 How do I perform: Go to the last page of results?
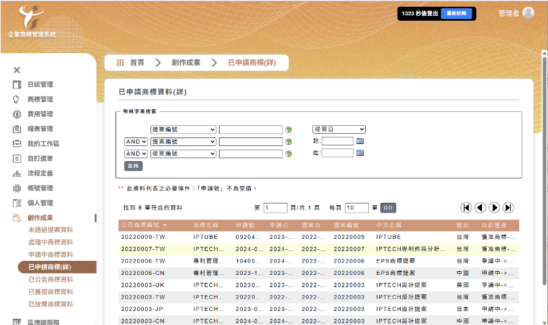tap(508, 208)
